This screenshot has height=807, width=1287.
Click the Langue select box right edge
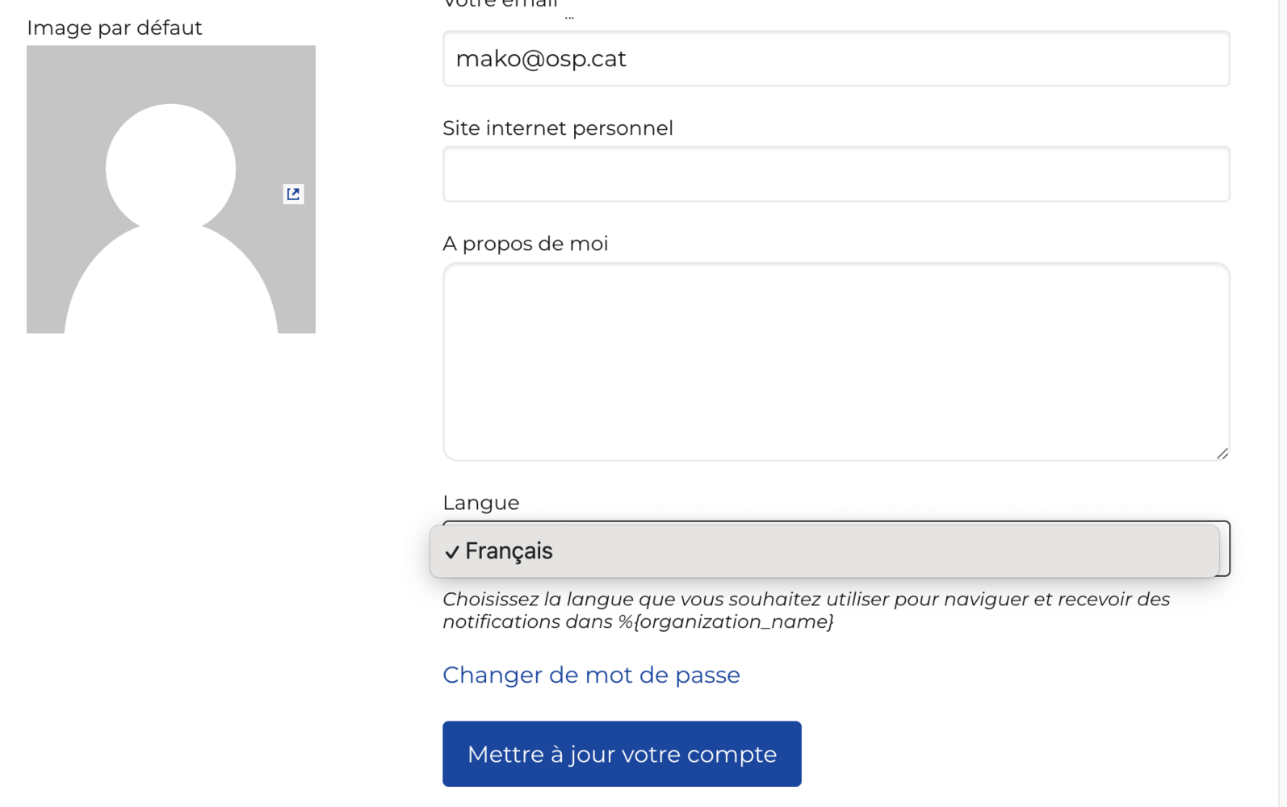1225,549
